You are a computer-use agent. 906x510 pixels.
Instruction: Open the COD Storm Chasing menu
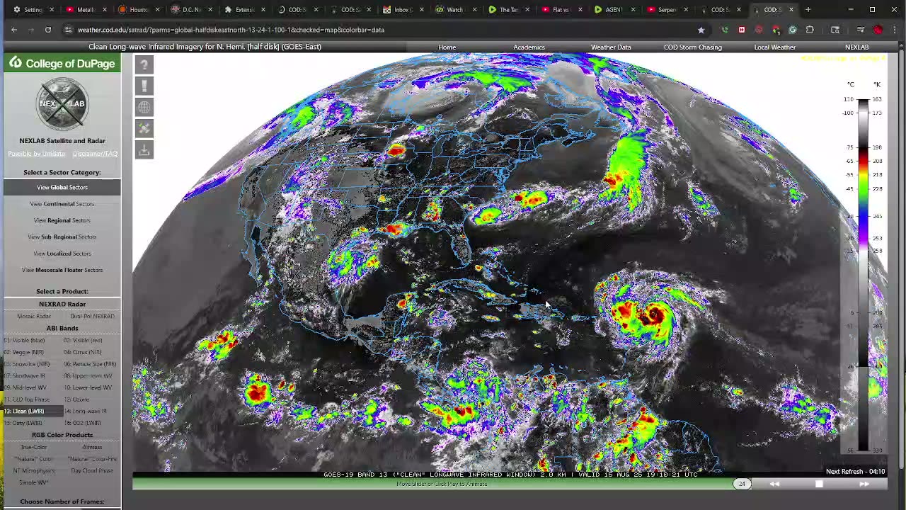[x=693, y=47]
